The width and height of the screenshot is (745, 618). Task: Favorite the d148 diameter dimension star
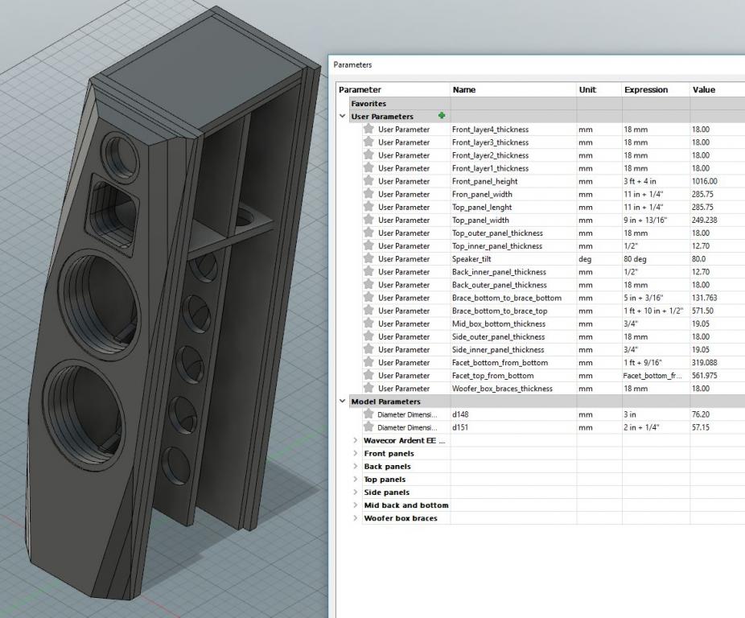pyautogui.click(x=368, y=414)
